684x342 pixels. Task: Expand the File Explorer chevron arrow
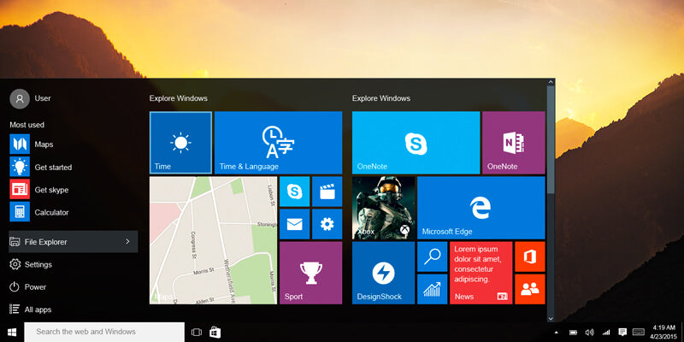coord(127,242)
